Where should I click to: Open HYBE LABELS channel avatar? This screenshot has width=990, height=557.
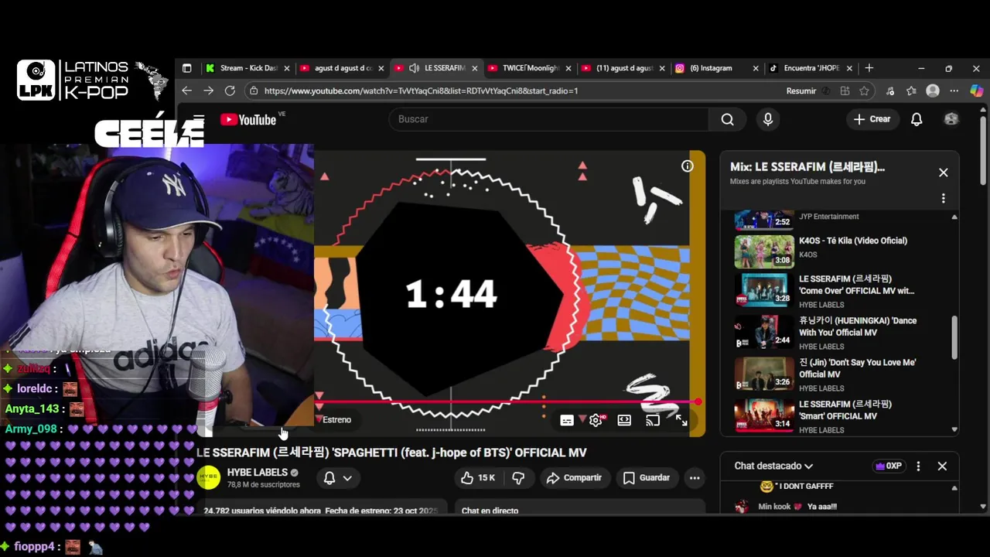pos(208,478)
